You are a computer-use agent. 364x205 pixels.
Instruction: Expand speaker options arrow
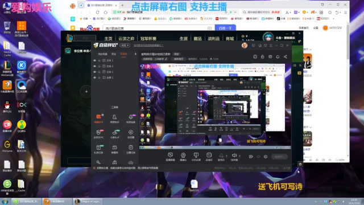click(x=239, y=156)
